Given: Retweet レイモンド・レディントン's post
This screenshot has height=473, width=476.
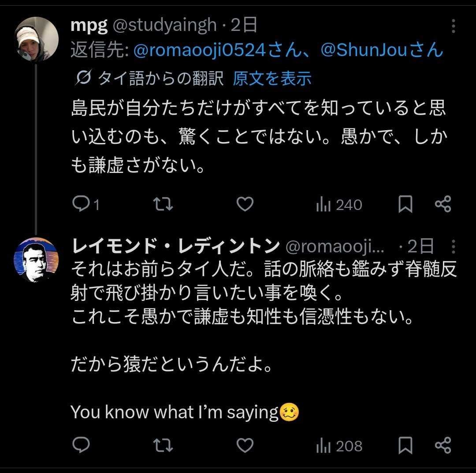Looking at the screenshot, I should point(163,446).
